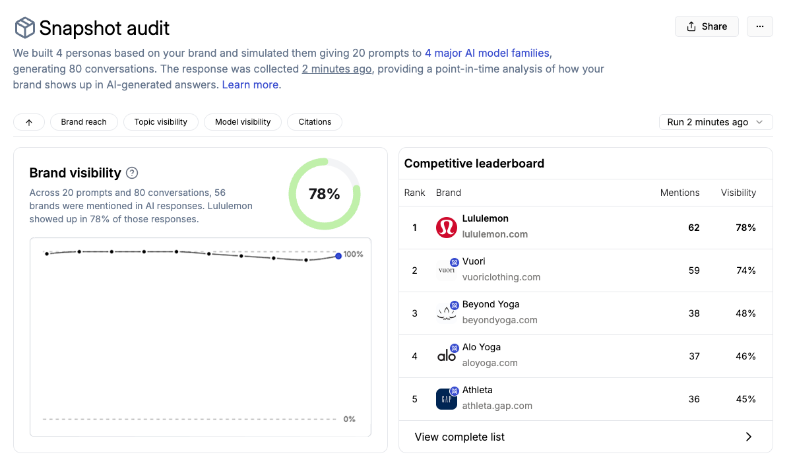Viewport: 791px width, 471px height.
Task: Click the Share button
Action: point(707,27)
